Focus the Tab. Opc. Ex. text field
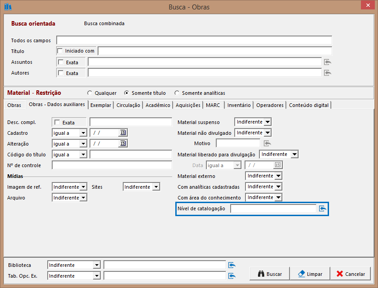 [x=165, y=276]
